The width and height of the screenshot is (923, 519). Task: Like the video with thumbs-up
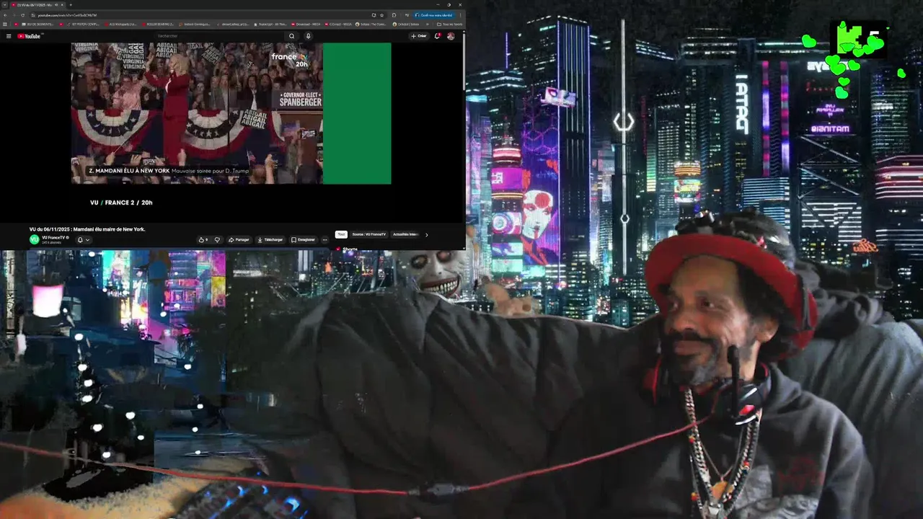203,239
